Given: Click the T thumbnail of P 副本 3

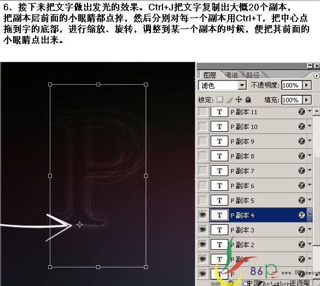Looking at the screenshot, I should [x=219, y=230].
